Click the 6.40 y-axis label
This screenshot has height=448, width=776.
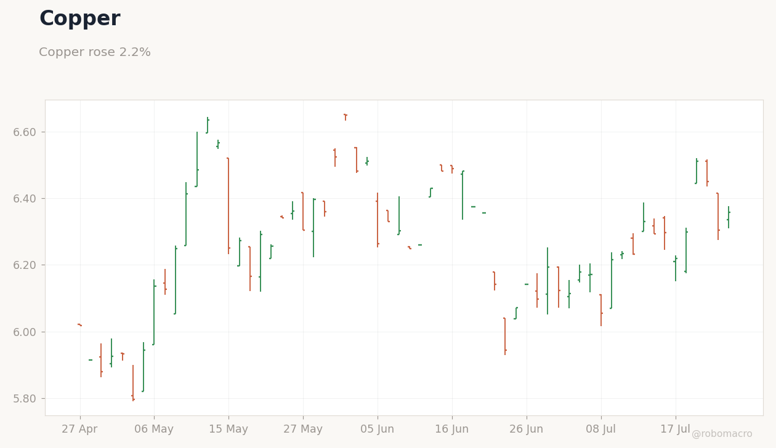click(x=25, y=199)
